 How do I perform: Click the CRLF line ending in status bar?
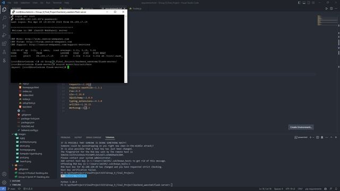pos(300,189)
